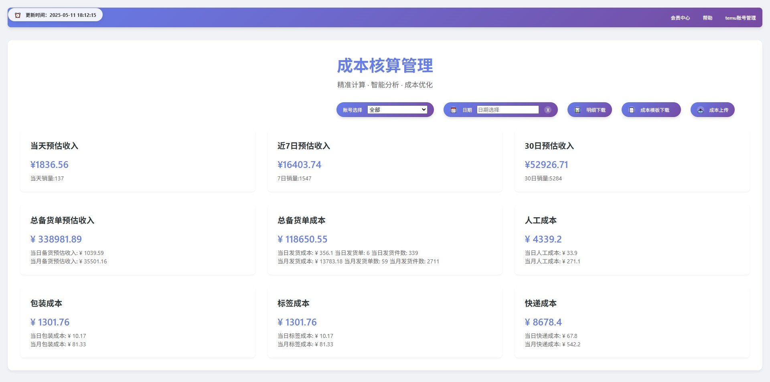Click the 当天预估收入 amount ¥1836.56
This screenshot has height=382, width=770.
pyautogui.click(x=49, y=165)
